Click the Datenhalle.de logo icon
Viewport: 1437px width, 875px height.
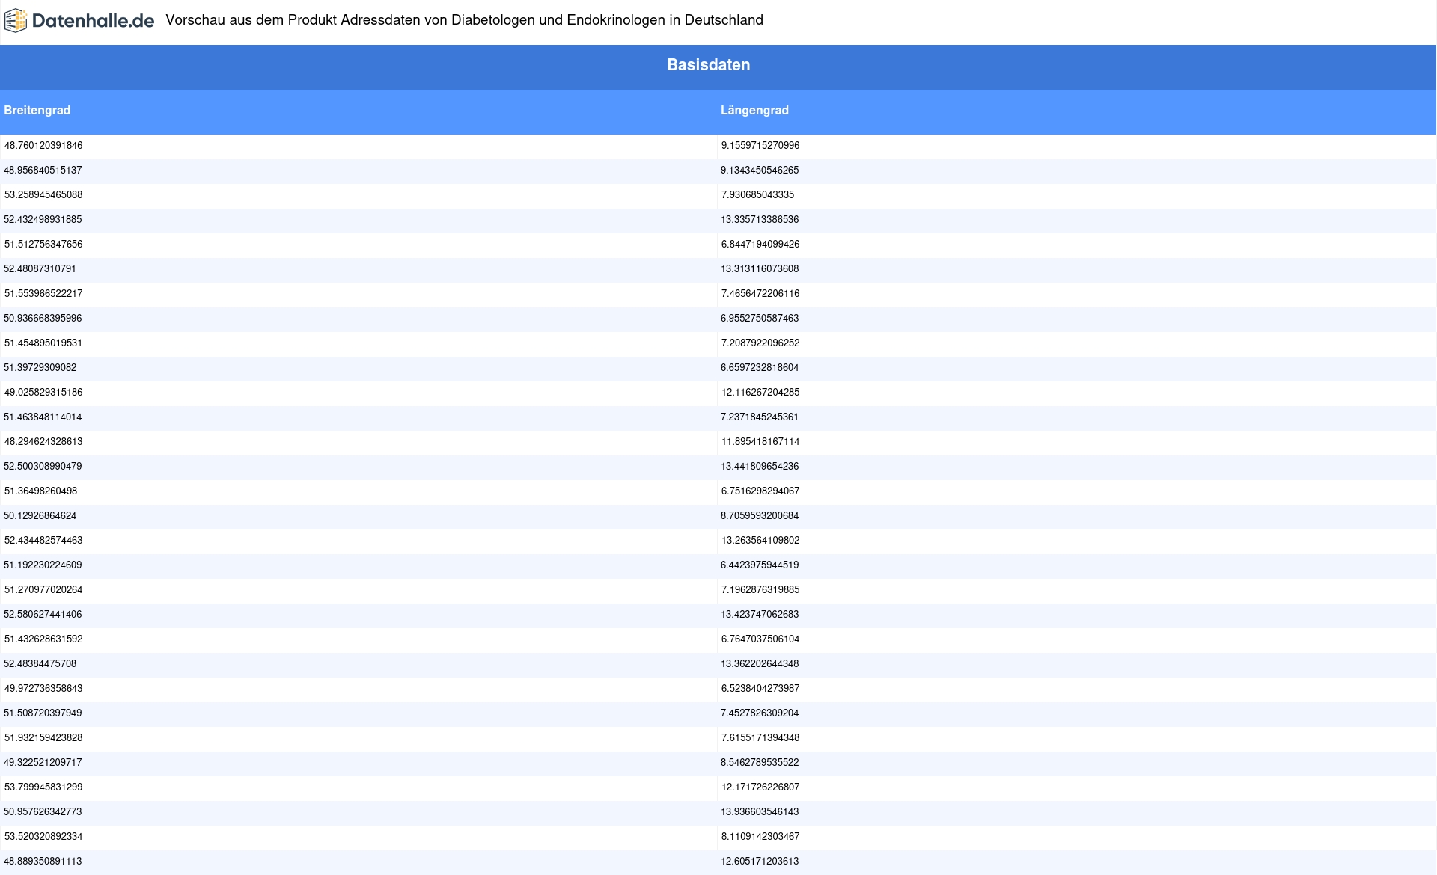16,21
